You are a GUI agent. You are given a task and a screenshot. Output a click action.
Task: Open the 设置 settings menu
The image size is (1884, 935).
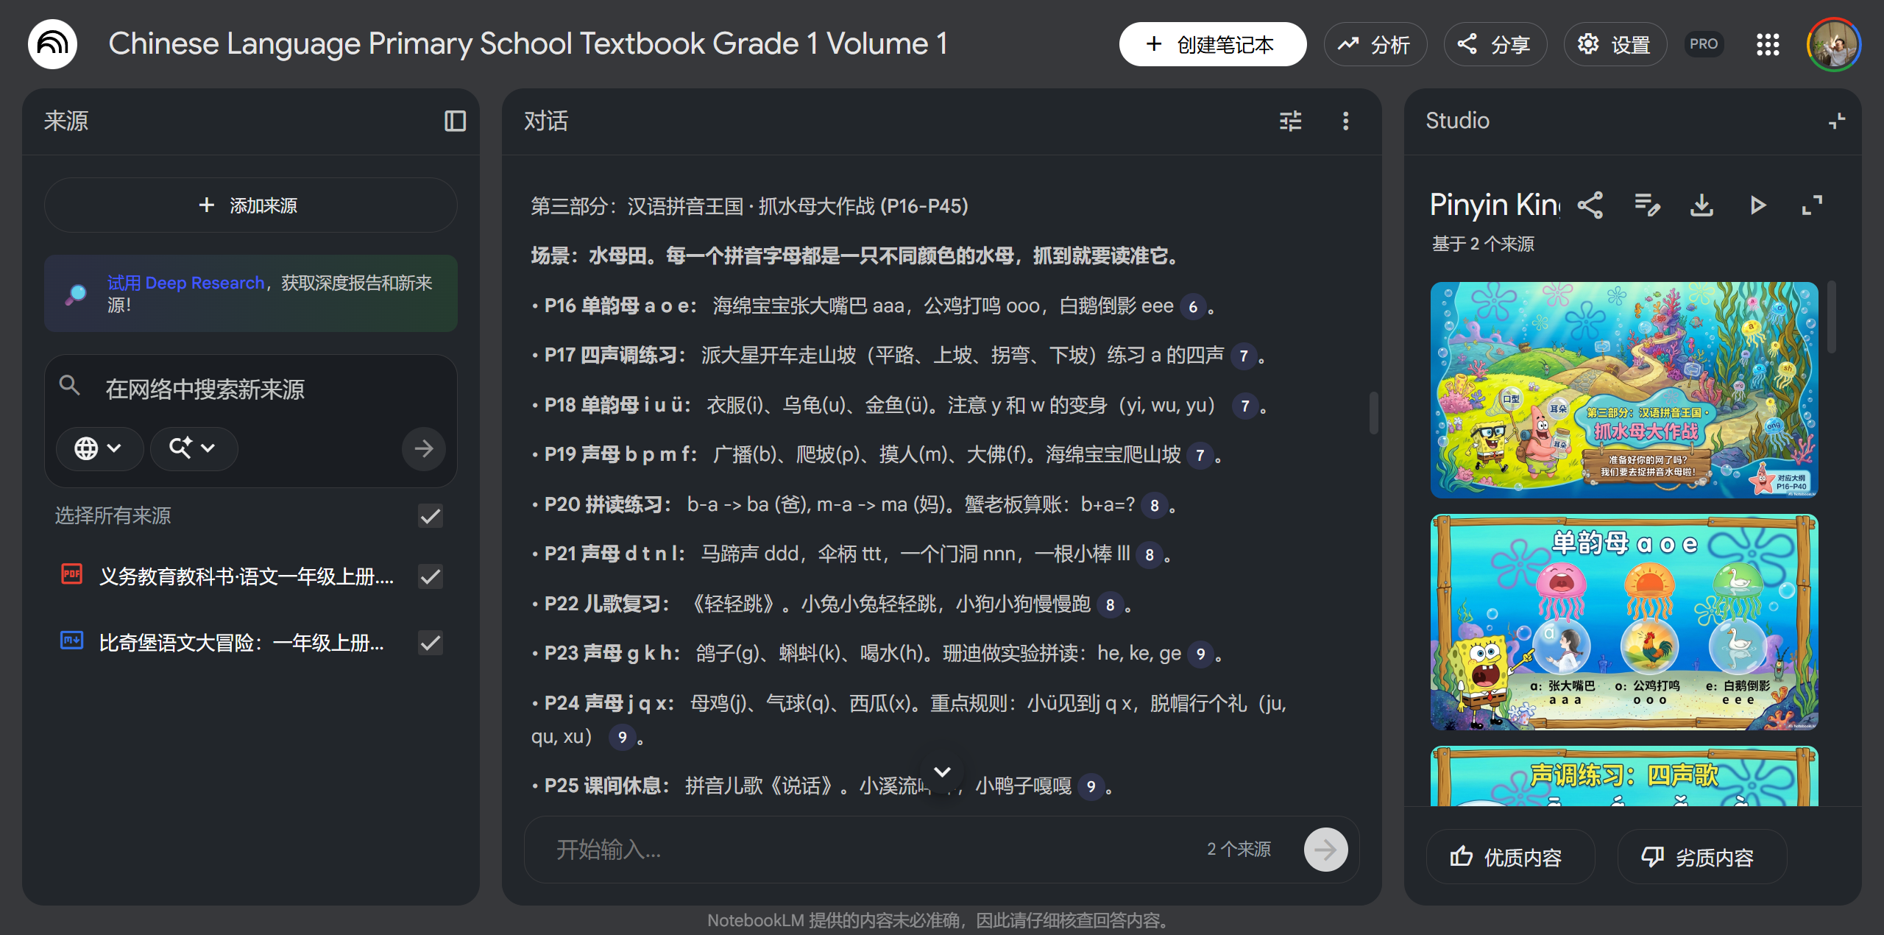tap(1615, 44)
